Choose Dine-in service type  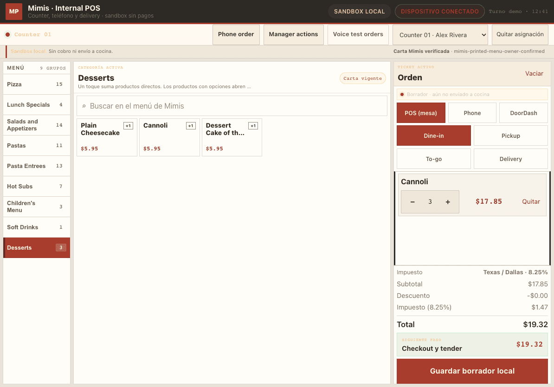[433, 135]
